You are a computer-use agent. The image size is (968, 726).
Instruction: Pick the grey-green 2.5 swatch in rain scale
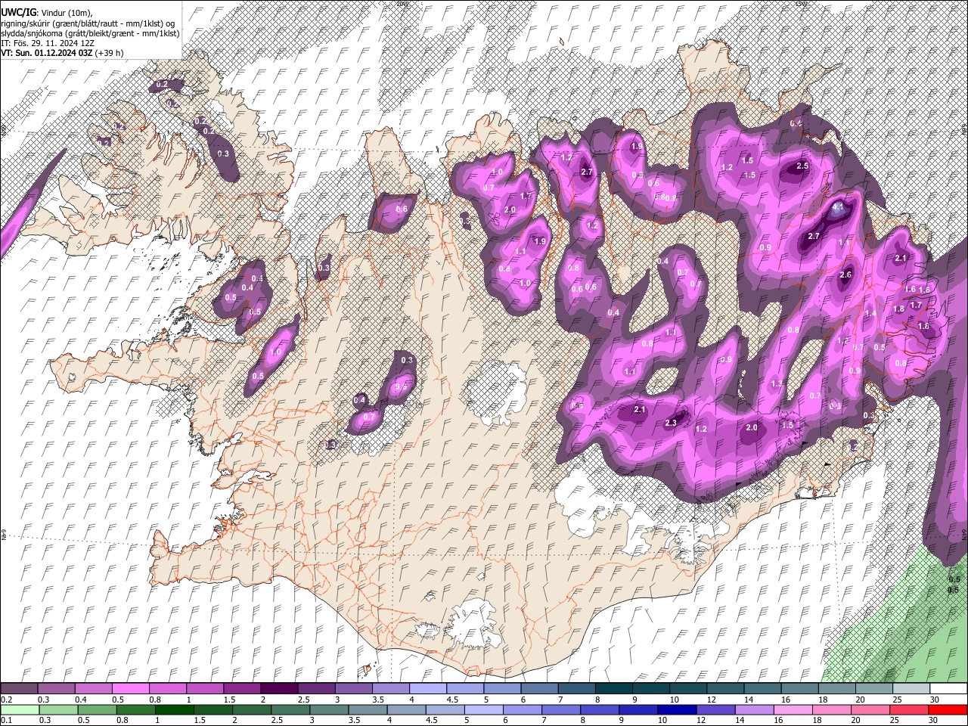point(290,709)
